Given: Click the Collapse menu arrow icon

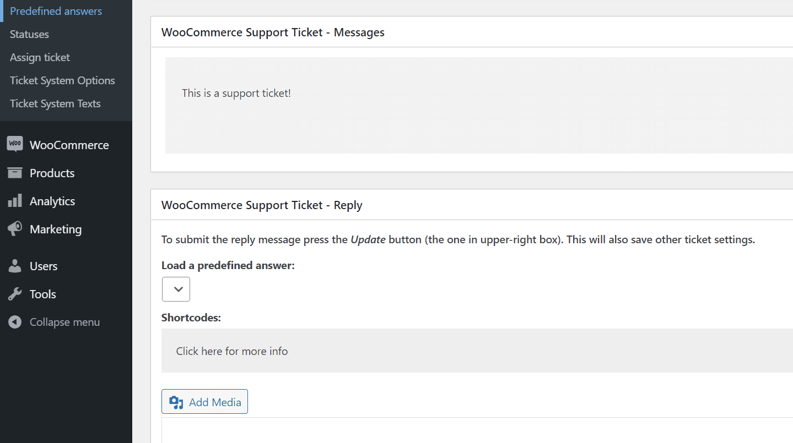Looking at the screenshot, I should [14, 322].
